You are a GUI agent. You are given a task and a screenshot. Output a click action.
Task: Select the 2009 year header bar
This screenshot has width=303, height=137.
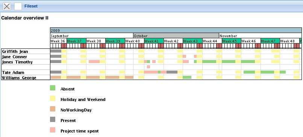(176, 30)
